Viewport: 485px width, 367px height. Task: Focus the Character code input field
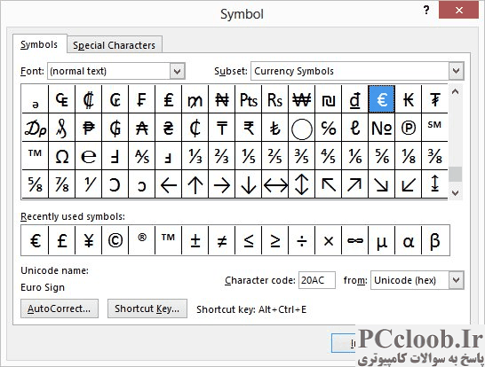[317, 280]
